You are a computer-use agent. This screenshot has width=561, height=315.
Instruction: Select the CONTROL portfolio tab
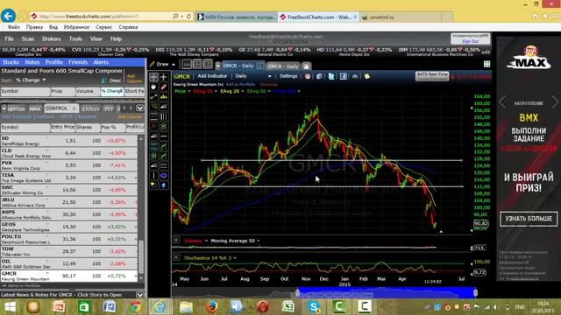60,108
